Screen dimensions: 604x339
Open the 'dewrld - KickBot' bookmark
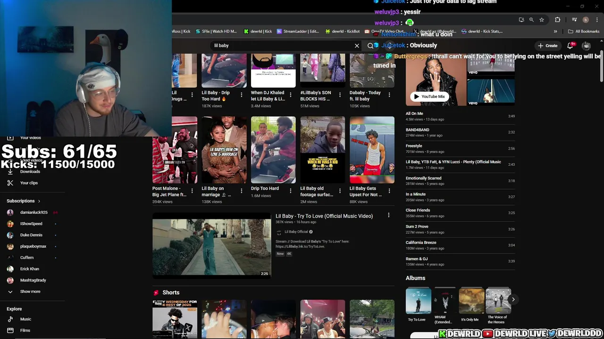click(x=343, y=32)
